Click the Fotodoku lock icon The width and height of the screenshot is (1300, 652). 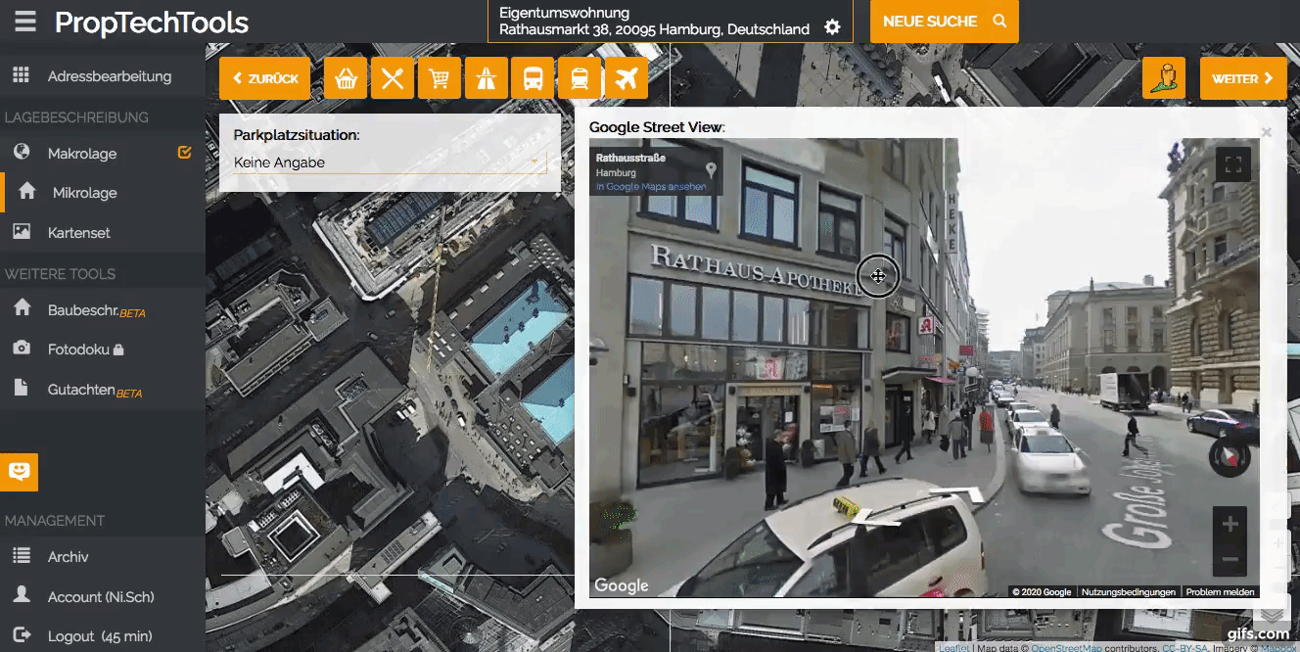pos(118,349)
